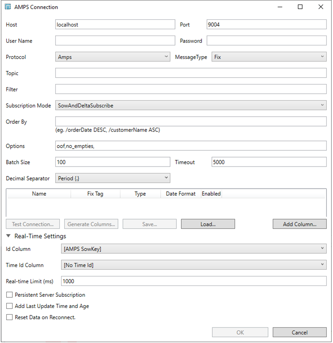The width and height of the screenshot is (333, 343).
Task: Click into the Topic input field
Action: [x=191, y=73]
